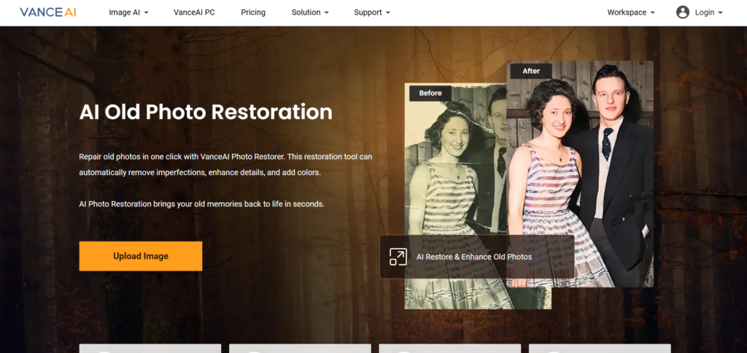Open the Workspace dropdown
The height and width of the screenshot is (353, 747).
tap(631, 12)
